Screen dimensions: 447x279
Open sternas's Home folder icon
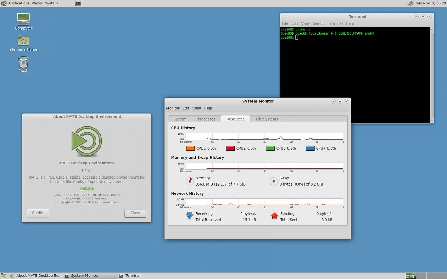click(x=23, y=41)
